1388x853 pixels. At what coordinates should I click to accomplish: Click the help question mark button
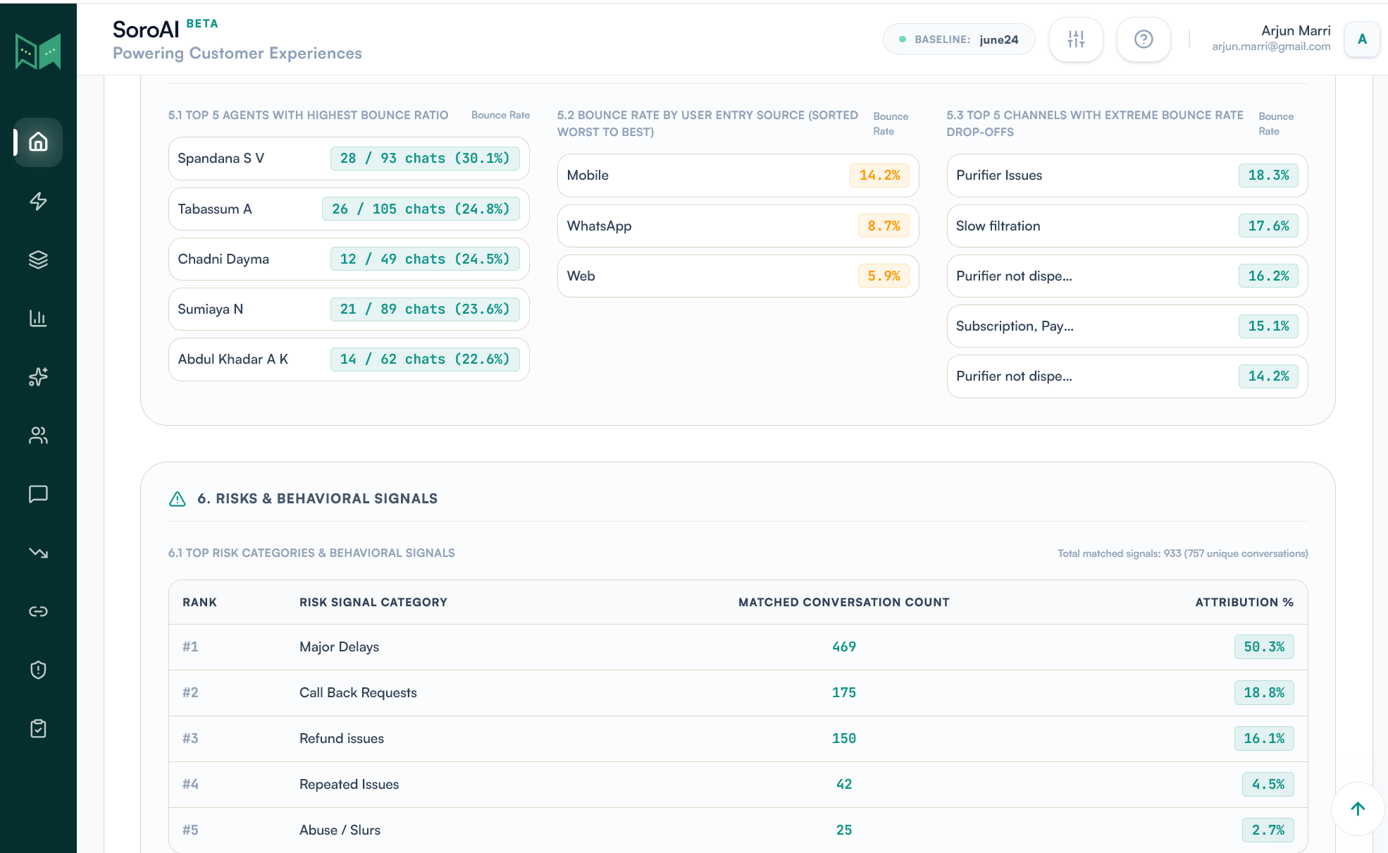(1144, 39)
